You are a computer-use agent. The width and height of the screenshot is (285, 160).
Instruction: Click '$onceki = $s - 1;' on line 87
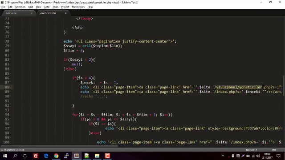tap(99, 83)
